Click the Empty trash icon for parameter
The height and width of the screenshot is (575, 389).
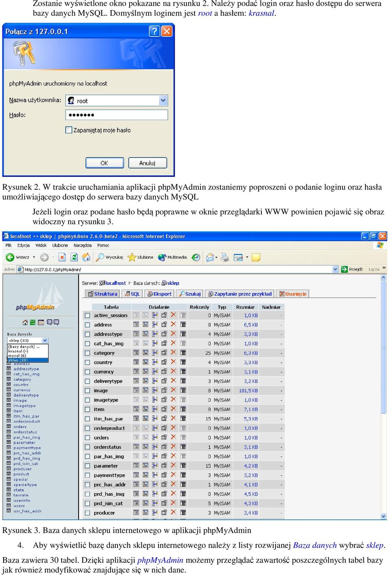click(183, 466)
